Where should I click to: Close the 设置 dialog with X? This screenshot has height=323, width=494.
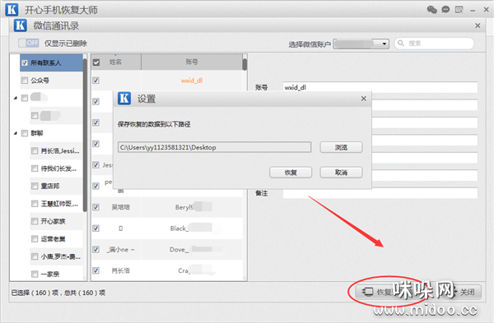(364, 99)
